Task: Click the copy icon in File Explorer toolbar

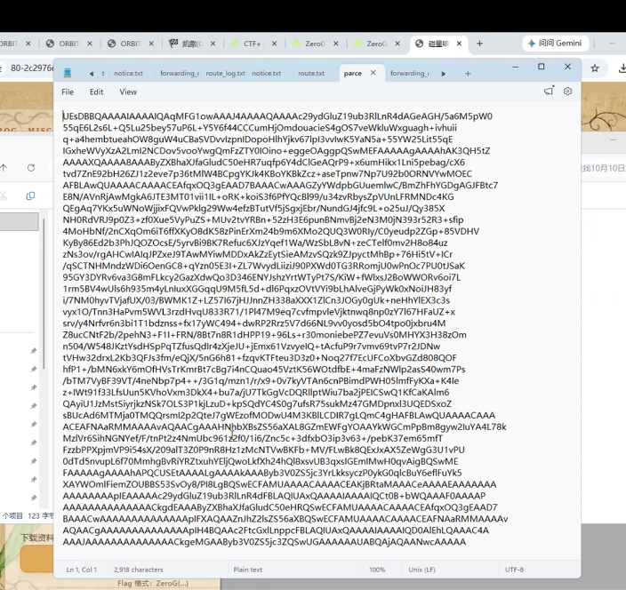Action: tap(30, 195)
